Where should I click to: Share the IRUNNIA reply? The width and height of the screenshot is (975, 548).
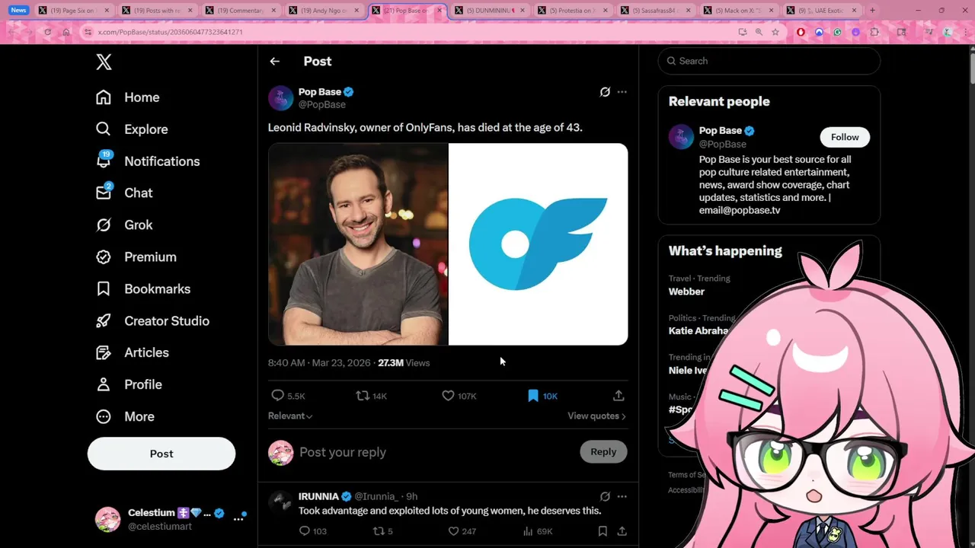click(622, 531)
